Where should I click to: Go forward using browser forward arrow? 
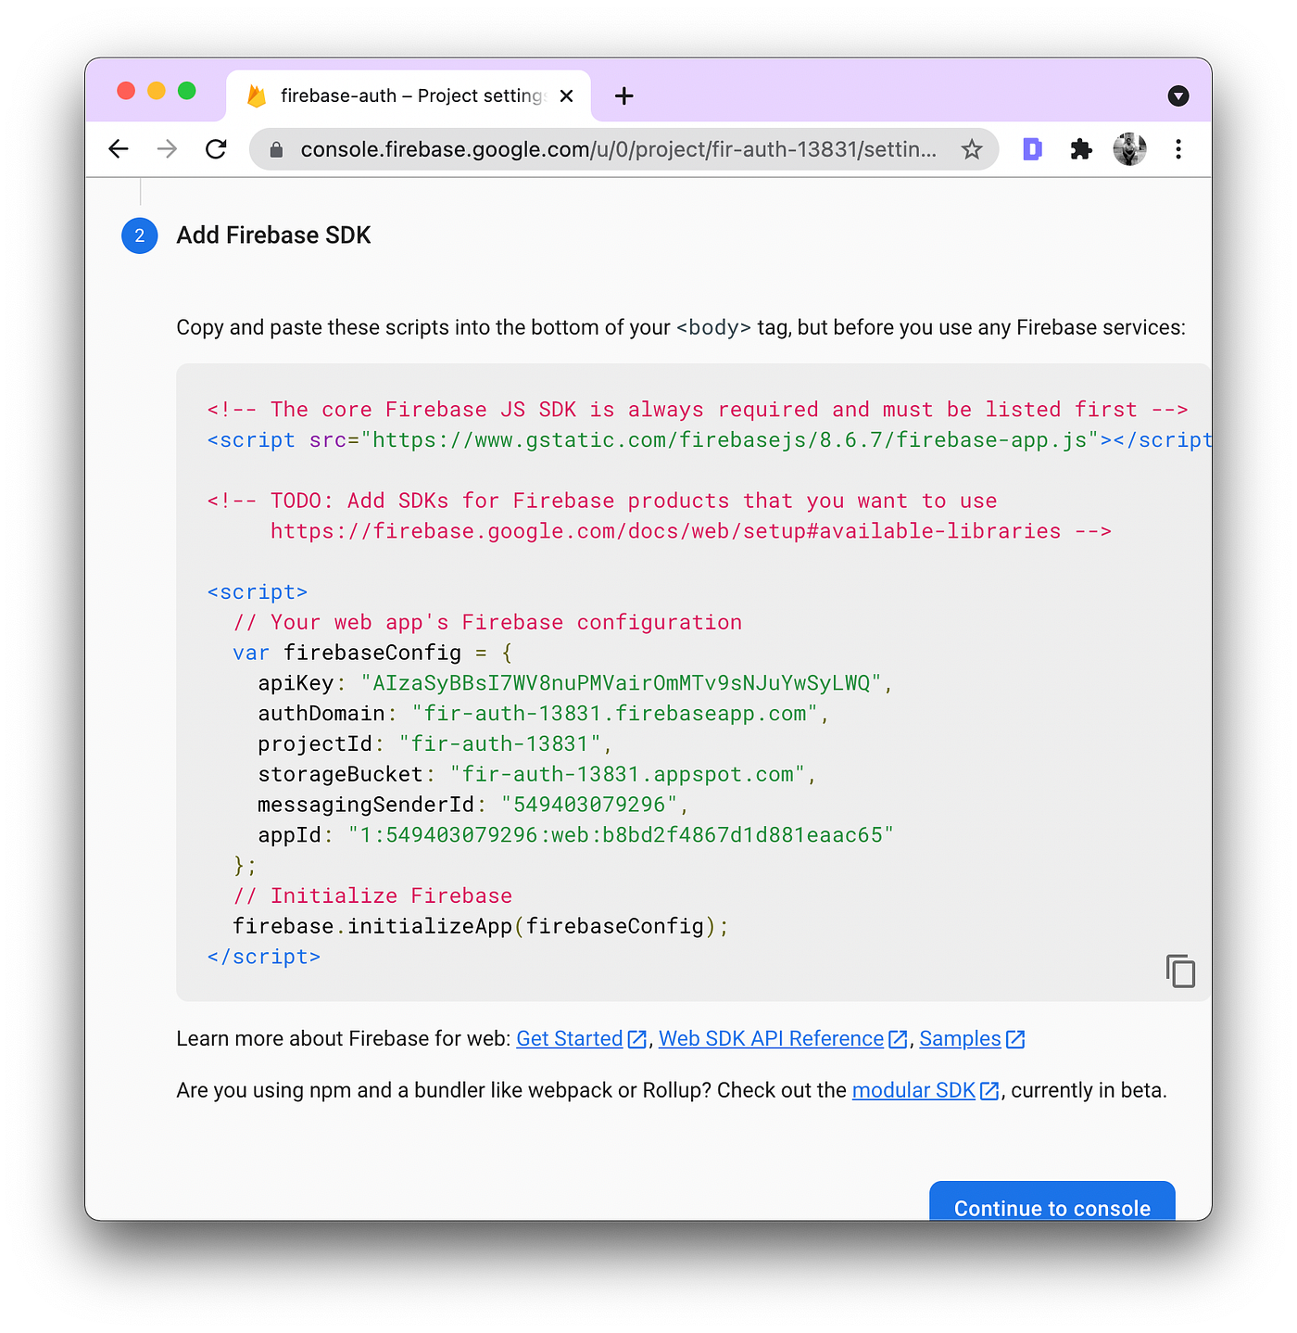coord(167,149)
